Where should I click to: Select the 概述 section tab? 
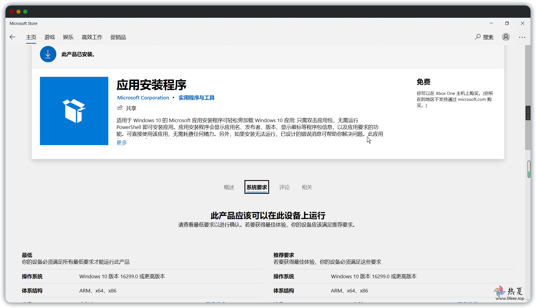(229, 187)
